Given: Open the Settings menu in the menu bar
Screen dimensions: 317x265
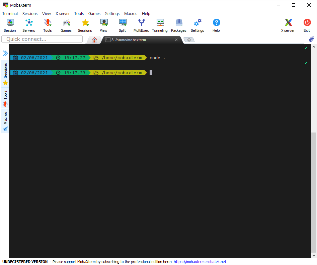Looking at the screenshot, I should (112, 13).
